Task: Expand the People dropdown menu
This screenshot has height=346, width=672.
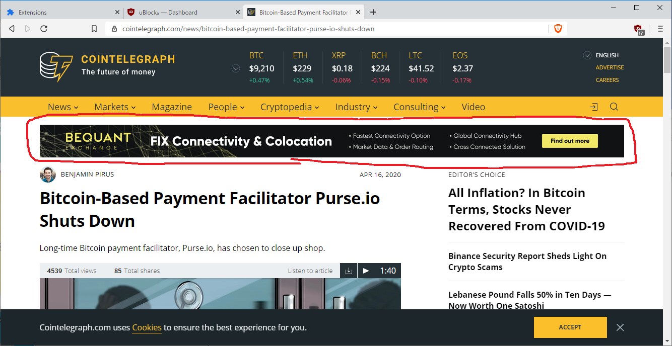Action: pos(226,107)
